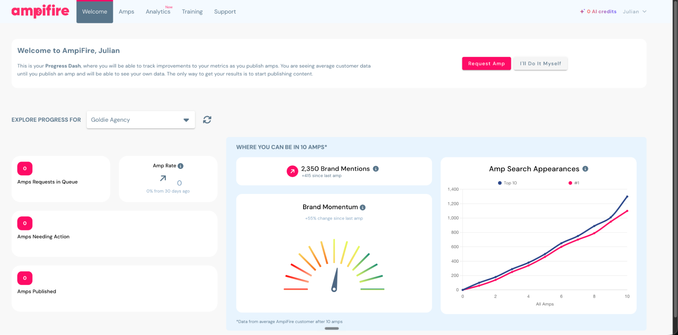Image resolution: width=678 pixels, height=335 pixels.
Task: Show Amp Rate info tooltip
Action: tap(180, 166)
